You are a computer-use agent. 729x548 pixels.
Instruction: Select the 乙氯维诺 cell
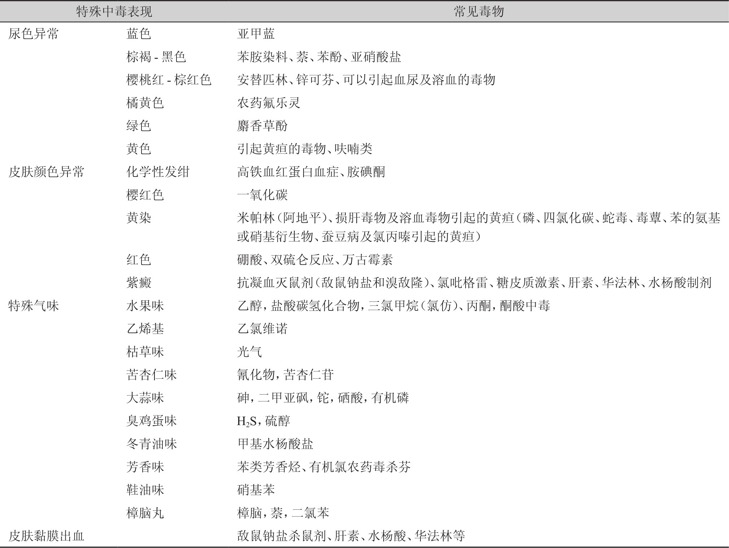point(262,329)
